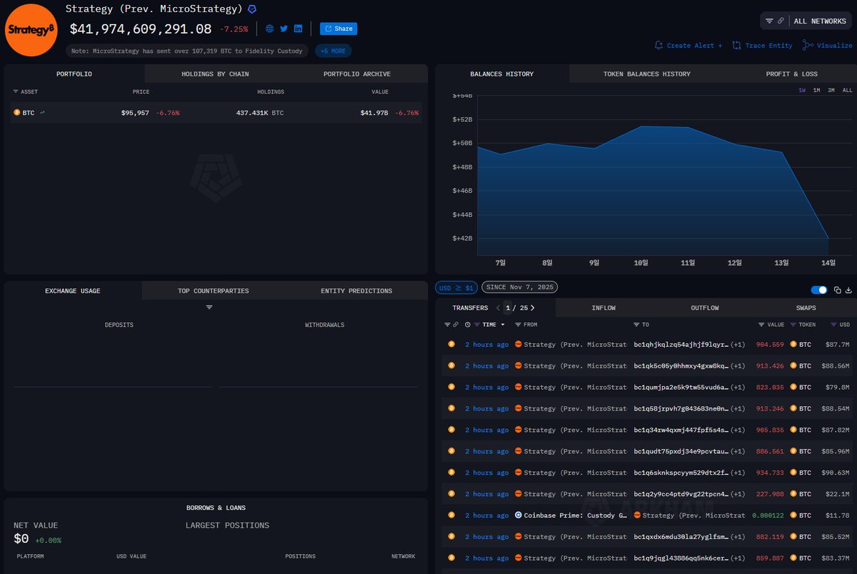Click the verified badge beside the Strategy name

[x=252, y=9]
